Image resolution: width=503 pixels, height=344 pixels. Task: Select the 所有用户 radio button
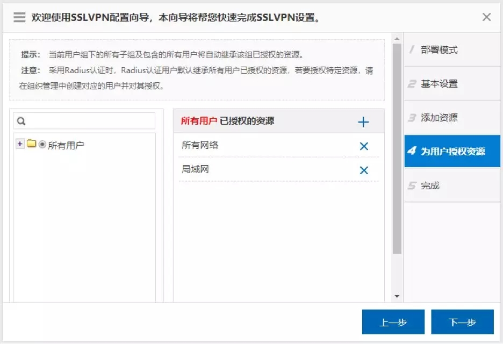tap(42, 145)
